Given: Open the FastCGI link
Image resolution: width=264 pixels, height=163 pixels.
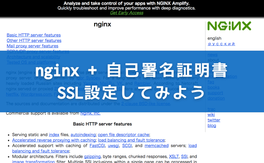Looking at the screenshot, I should (x=97, y=146).
